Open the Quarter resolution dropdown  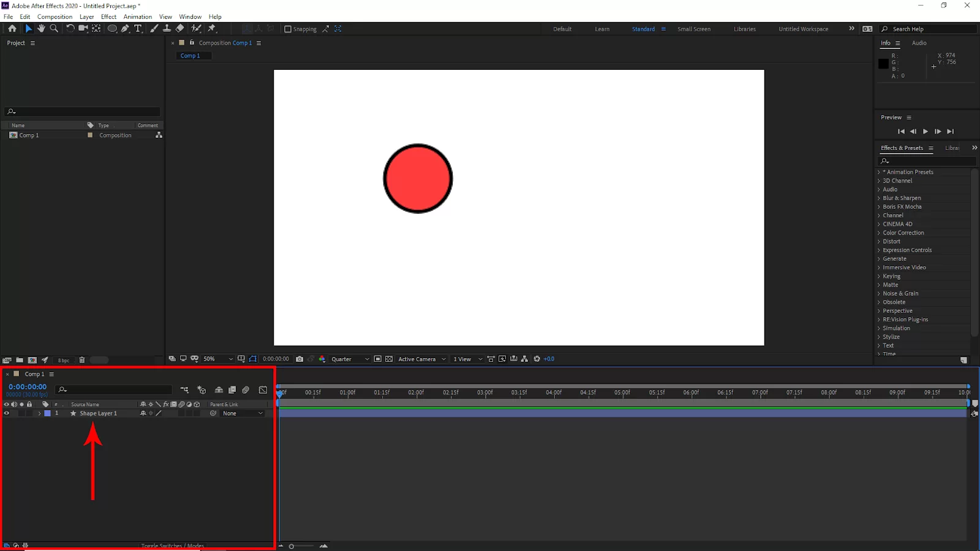coord(350,359)
